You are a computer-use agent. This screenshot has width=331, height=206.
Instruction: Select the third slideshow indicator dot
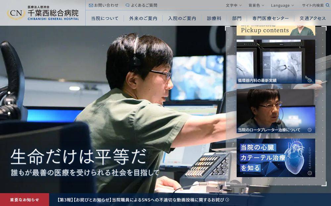pyautogui.click(x=9, y=113)
